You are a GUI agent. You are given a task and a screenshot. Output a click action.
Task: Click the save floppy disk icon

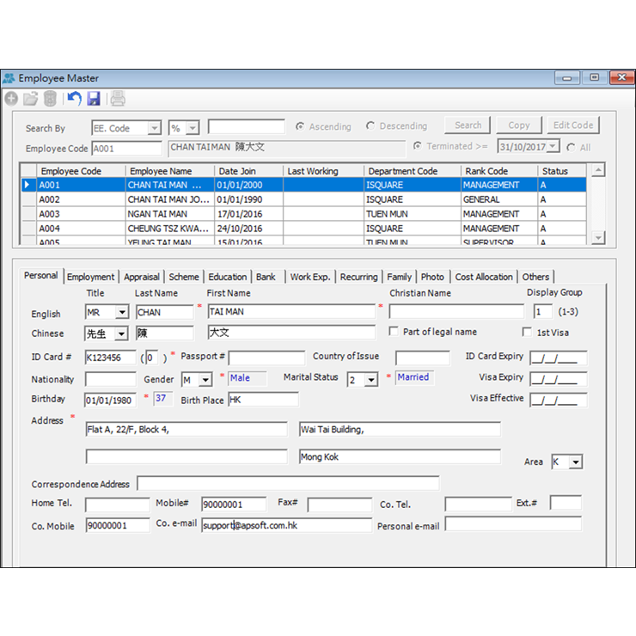[94, 99]
